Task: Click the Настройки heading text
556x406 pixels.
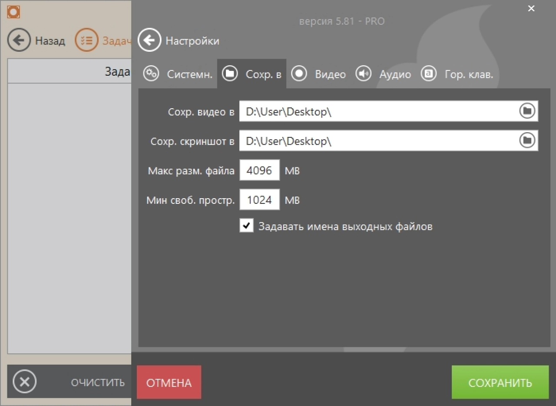Action: (192, 41)
